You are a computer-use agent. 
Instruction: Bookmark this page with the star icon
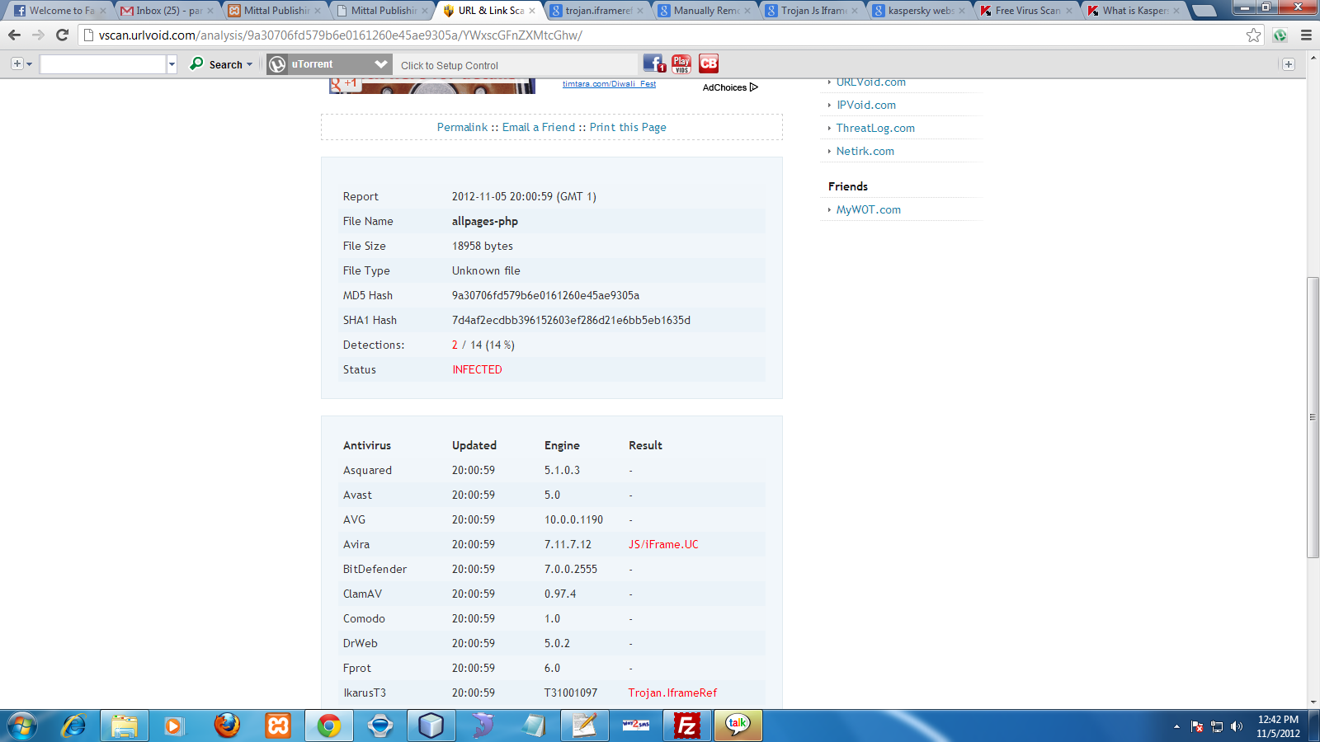[x=1253, y=35]
